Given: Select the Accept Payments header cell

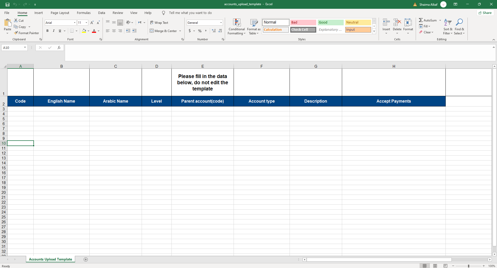Looking at the screenshot, I should [x=393, y=101].
